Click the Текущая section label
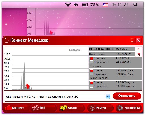 click(95, 66)
